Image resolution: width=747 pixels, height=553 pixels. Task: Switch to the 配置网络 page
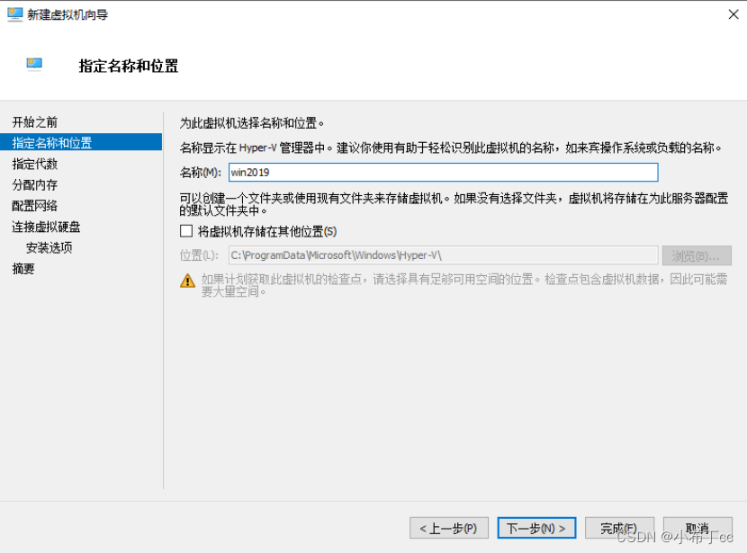point(35,205)
